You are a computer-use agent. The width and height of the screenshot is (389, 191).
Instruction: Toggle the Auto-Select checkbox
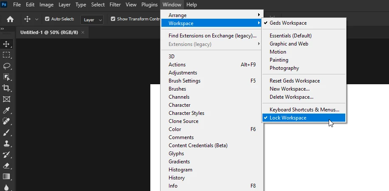point(47,19)
